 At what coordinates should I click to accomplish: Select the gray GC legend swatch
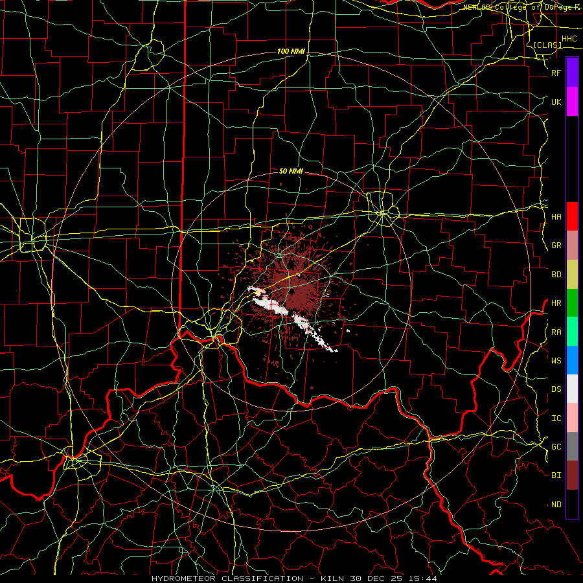point(572,446)
